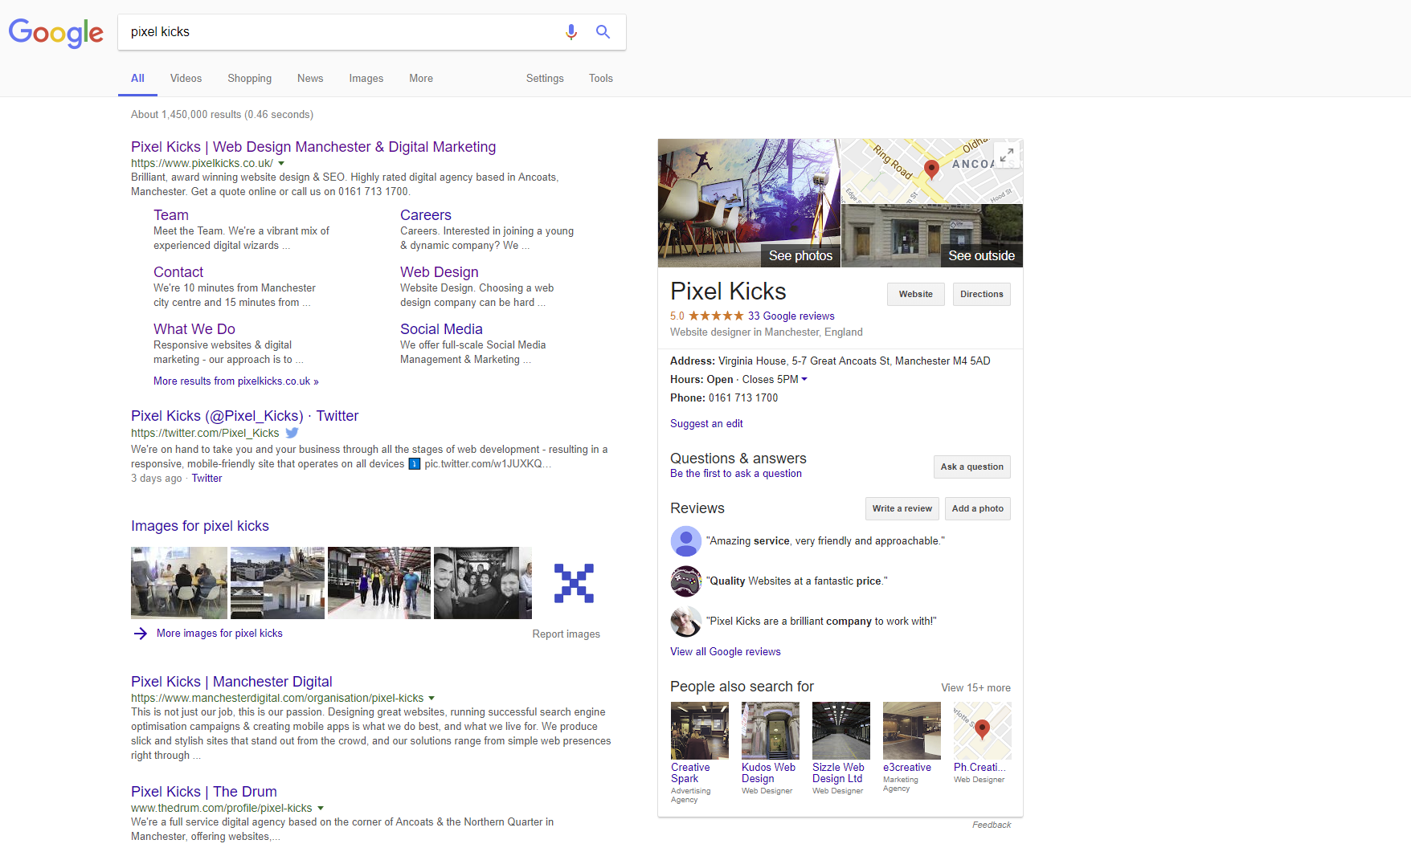The width and height of the screenshot is (1411, 852).
Task: Open Sizzle Web Design Ltd related search
Action: point(840,748)
